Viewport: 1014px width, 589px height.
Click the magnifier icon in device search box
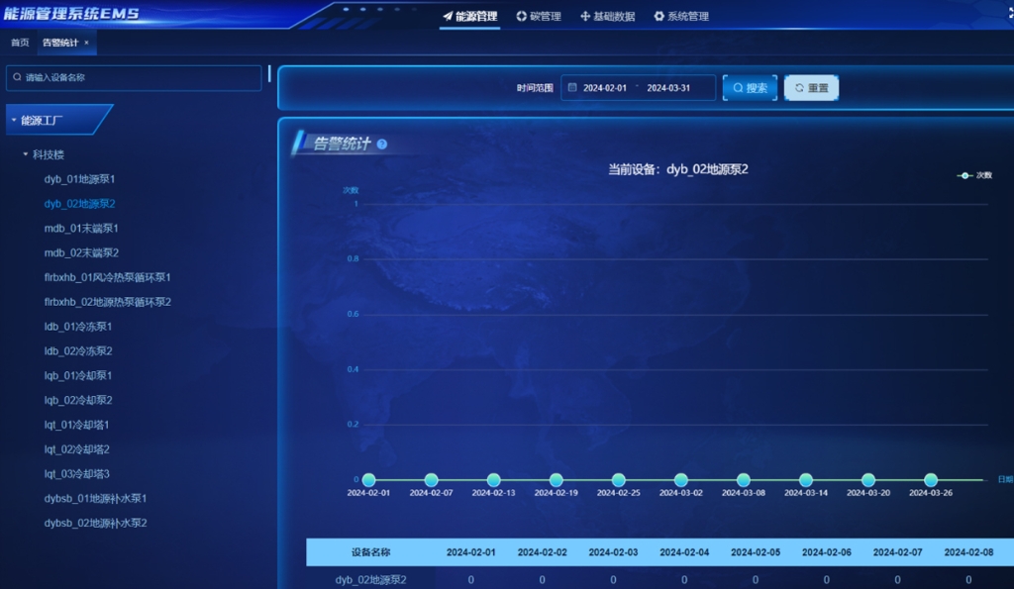point(17,77)
